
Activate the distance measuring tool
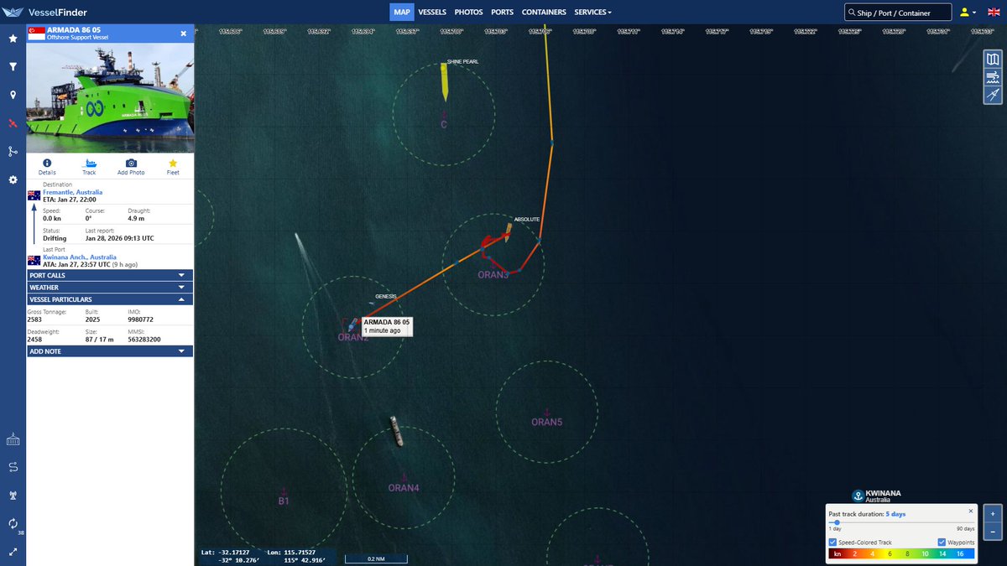point(993,96)
